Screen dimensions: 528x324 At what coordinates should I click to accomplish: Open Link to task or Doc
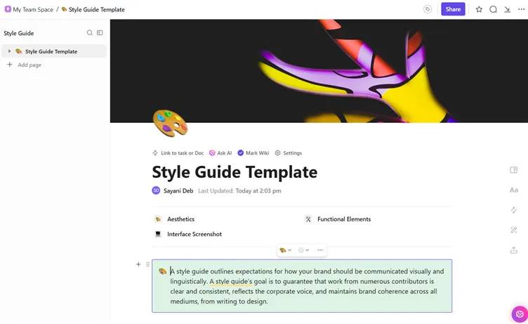click(178, 153)
